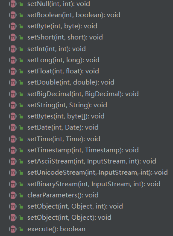
Task: Choose setDouble(int, double): void
Action: [71, 82]
